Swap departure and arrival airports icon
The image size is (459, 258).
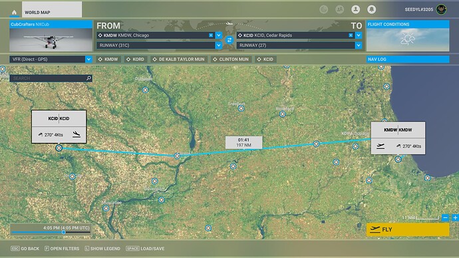pyautogui.click(x=230, y=40)
